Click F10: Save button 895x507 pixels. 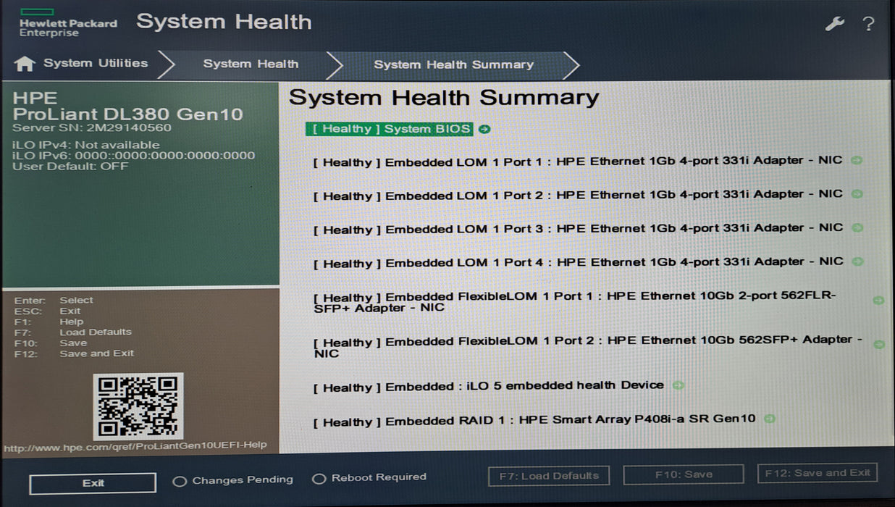pos(684,475)
